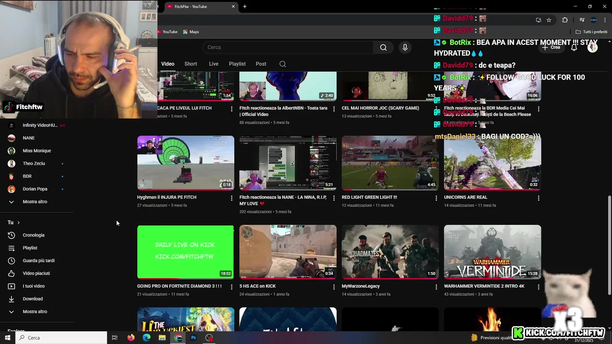Play the RED LIGHT GREEN LIGHT thumbnail
The height and width of the screenshot is (344, 612).
(390, 163)
